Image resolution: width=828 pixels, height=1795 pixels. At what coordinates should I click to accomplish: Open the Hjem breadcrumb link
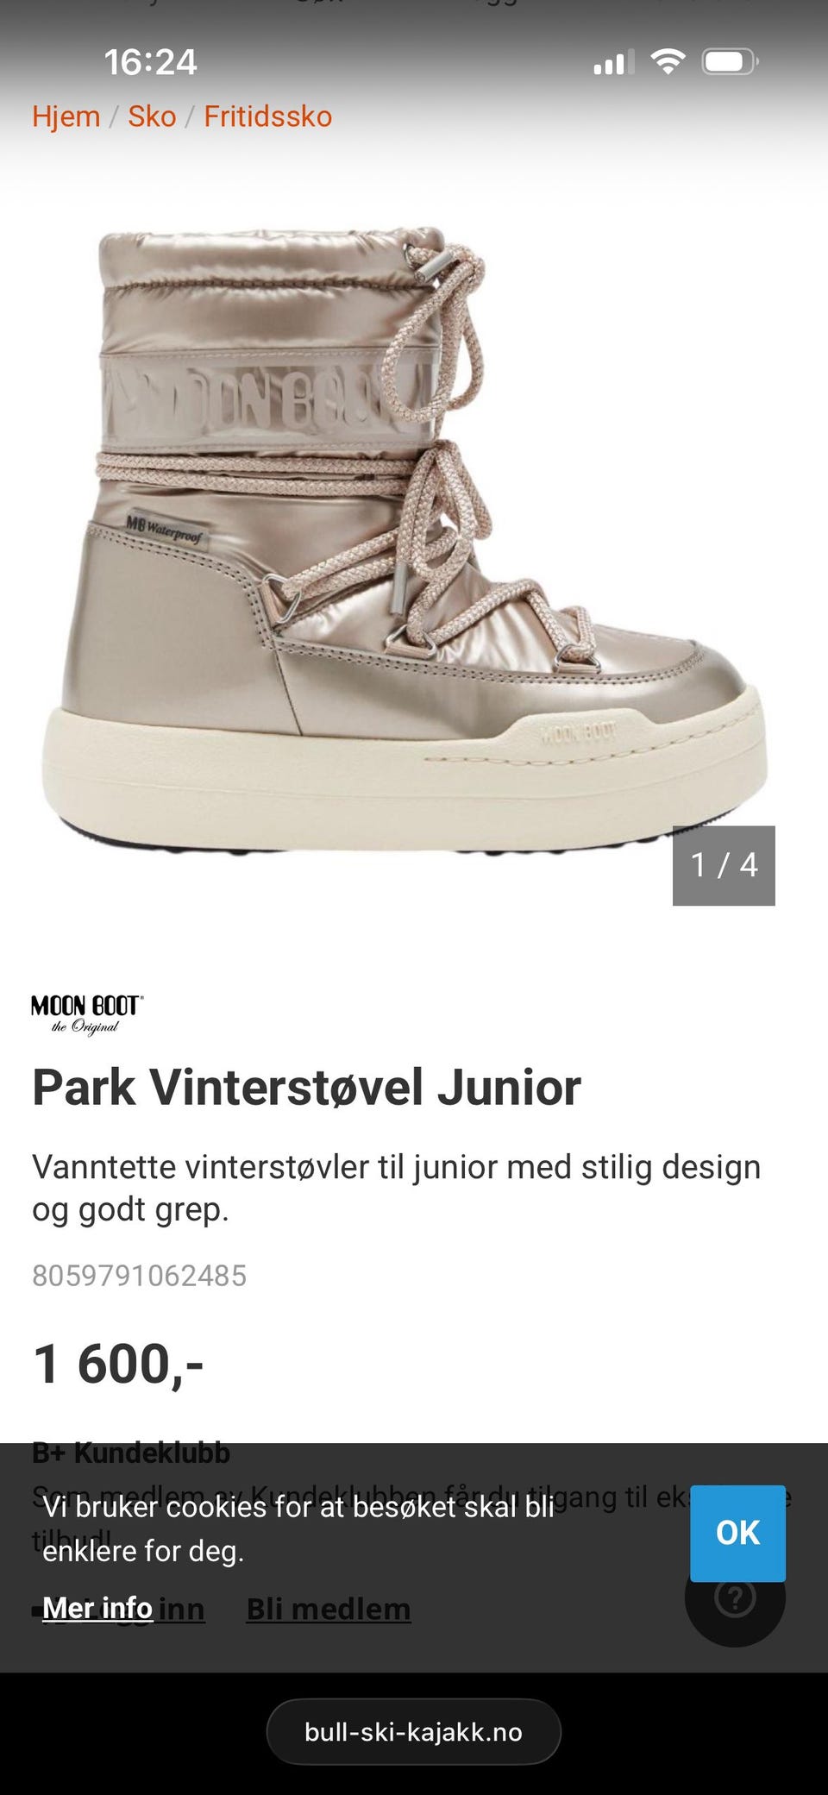66,116
